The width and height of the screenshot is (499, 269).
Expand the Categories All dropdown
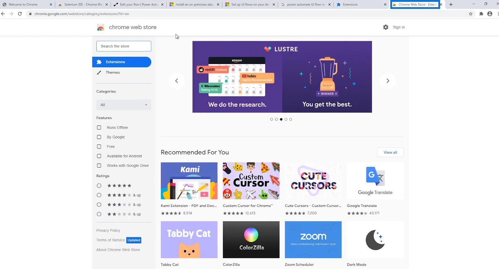[x=124, y=105]
